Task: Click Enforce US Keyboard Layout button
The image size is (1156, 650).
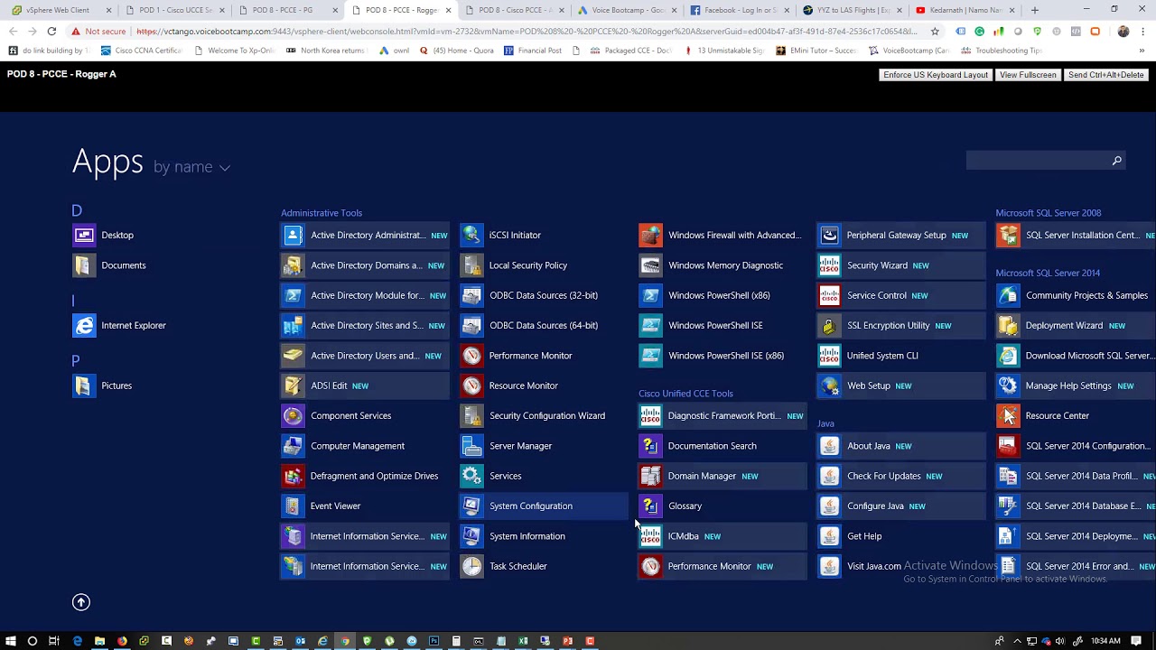Action: click(x=936, y=75)
